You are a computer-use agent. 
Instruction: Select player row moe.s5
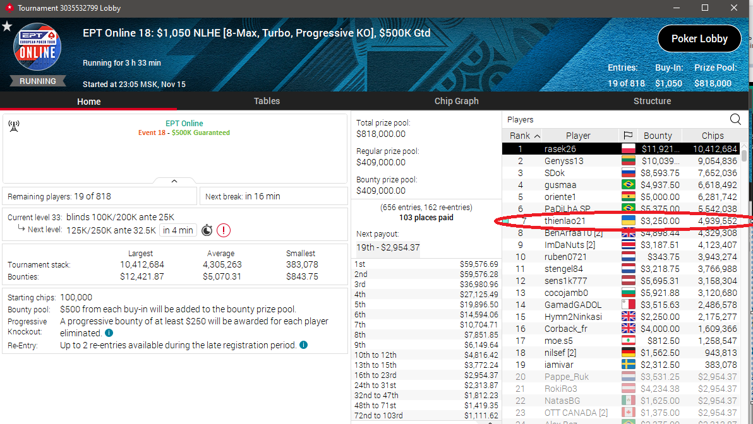[x=621, y=341]
